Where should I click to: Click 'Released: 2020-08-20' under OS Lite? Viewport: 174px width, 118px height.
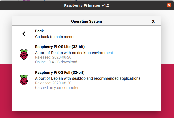click(53, 57)
